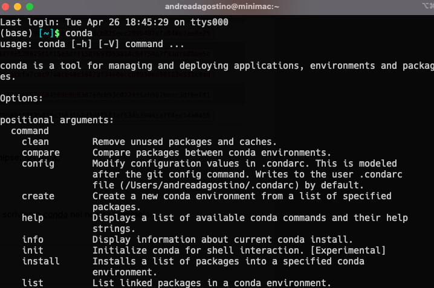
Task: Click the 'install' command name
Action: pyautogui.click(x=40, y=261)
